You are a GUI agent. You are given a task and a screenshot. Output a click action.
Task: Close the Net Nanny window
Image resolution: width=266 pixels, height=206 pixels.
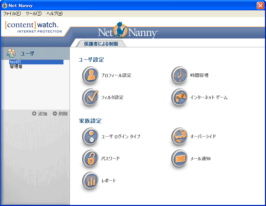(260, 6)
